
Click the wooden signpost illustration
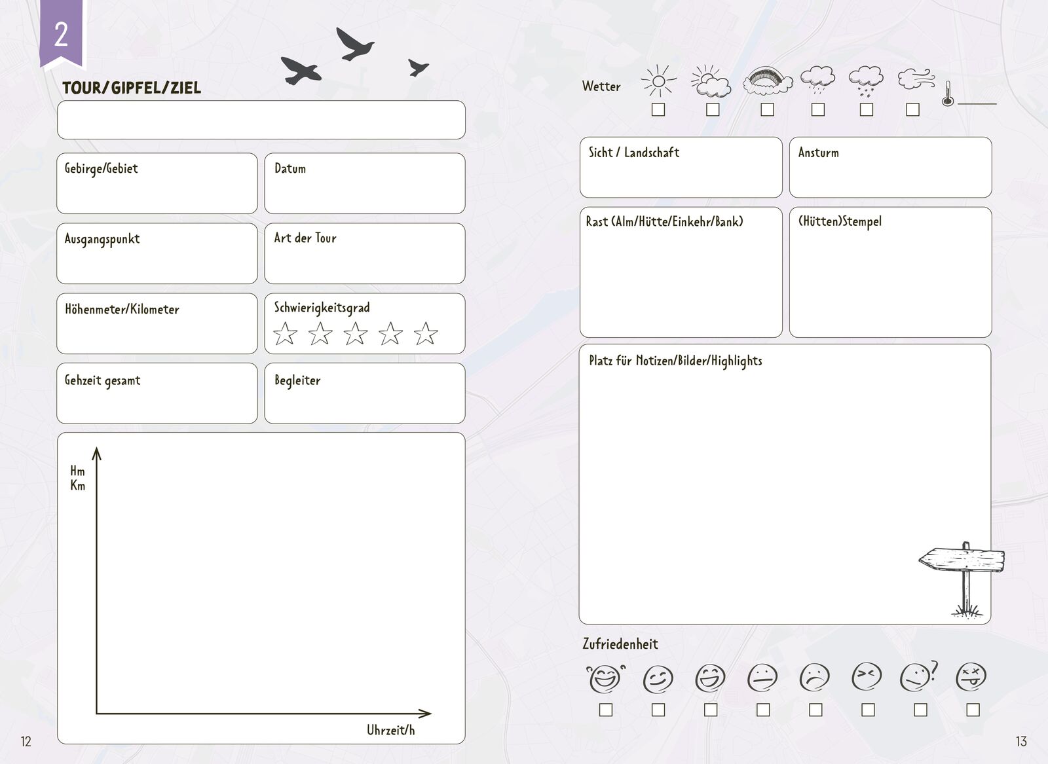pyautogui.click(x=962, y=577)
